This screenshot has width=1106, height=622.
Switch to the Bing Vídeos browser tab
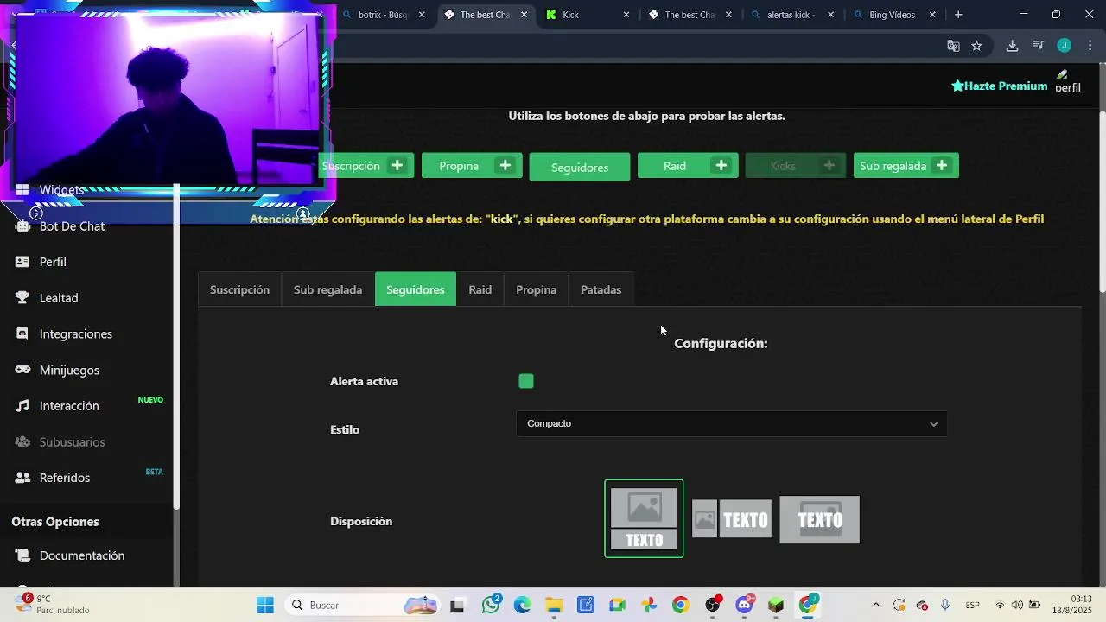894,15
